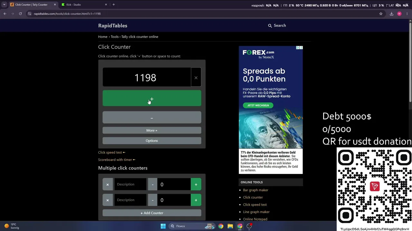Go to the RapidTables home logo
The width and height of the screenshot is (412, 231).
pyautogui.click(x=113, y=26)
